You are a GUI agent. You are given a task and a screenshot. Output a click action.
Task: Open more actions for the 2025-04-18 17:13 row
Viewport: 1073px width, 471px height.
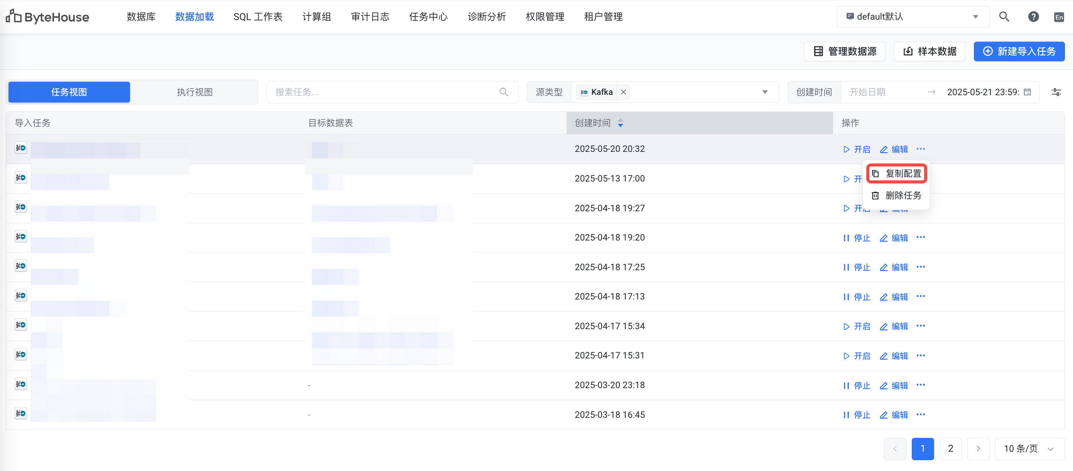(x=921, y=296)
